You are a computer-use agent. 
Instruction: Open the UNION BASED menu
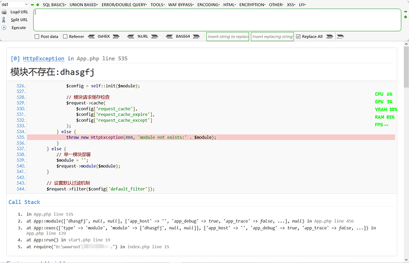[x=84, y=5]
